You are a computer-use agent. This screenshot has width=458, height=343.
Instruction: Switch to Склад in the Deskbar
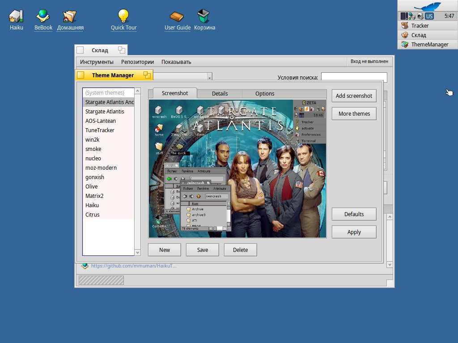click(x=428, y=35)
